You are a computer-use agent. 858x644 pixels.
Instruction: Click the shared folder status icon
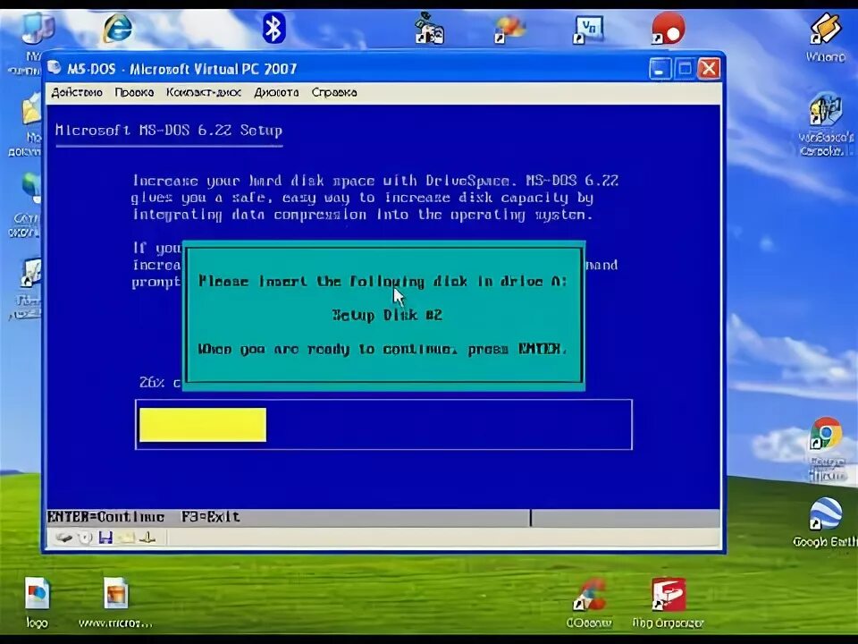126,538
